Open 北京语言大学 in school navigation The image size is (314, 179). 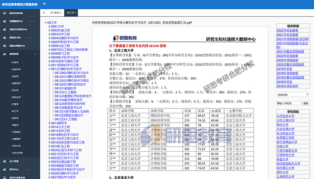pyautogui.click(x=285, y=116)
